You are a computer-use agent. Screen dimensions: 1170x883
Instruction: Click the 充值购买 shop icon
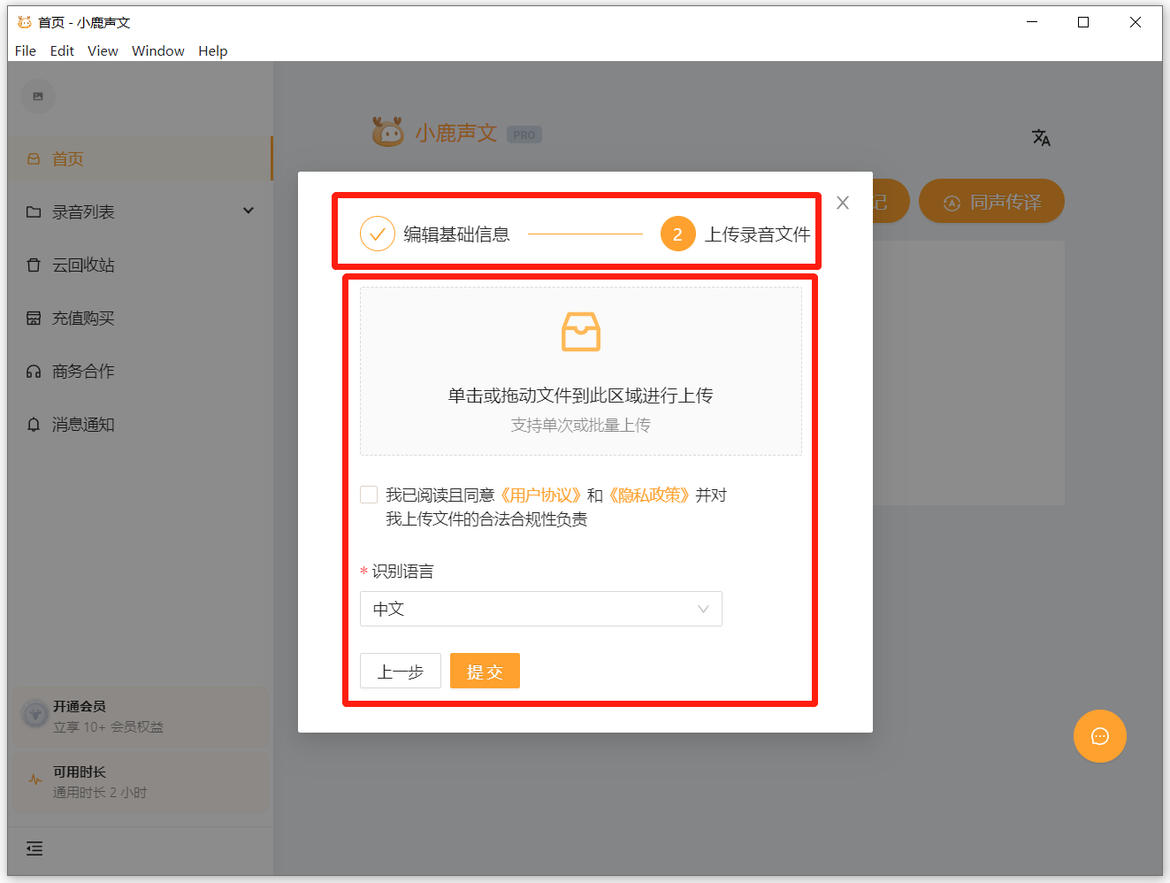pyautogui.click(x=34, y=319)
